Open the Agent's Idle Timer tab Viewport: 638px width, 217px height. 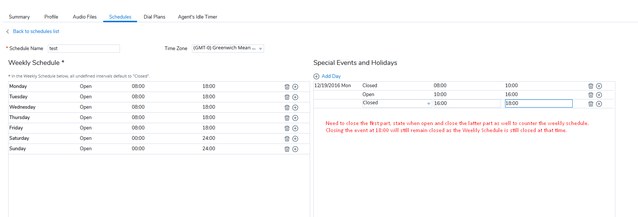point(198,17)
